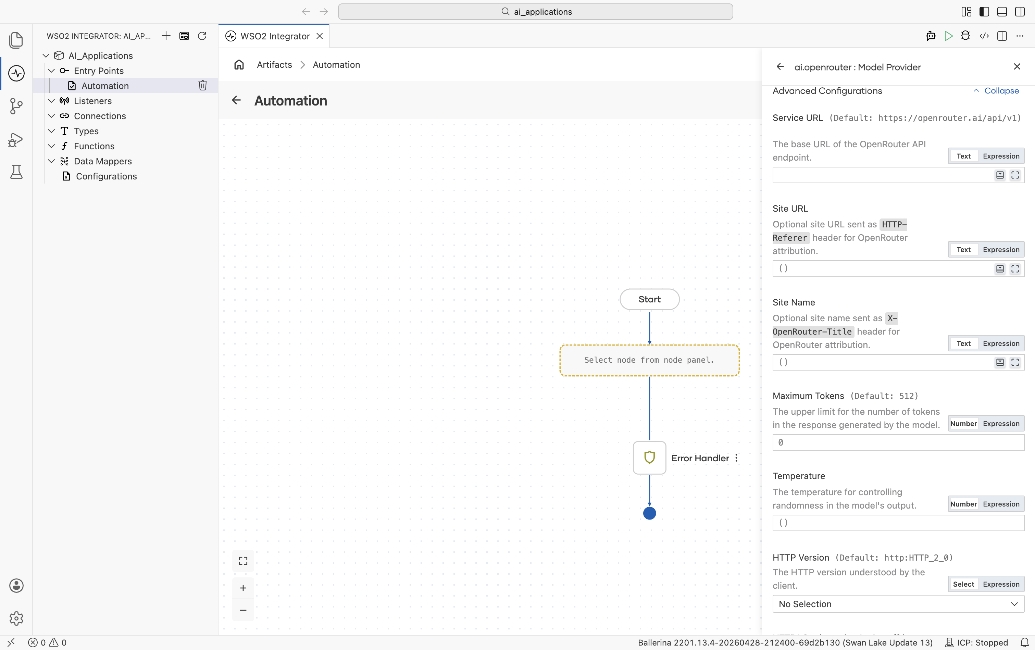Screen dimensions: 1035x650
Task: Click the Start node
Action: [x=649, y=299]
